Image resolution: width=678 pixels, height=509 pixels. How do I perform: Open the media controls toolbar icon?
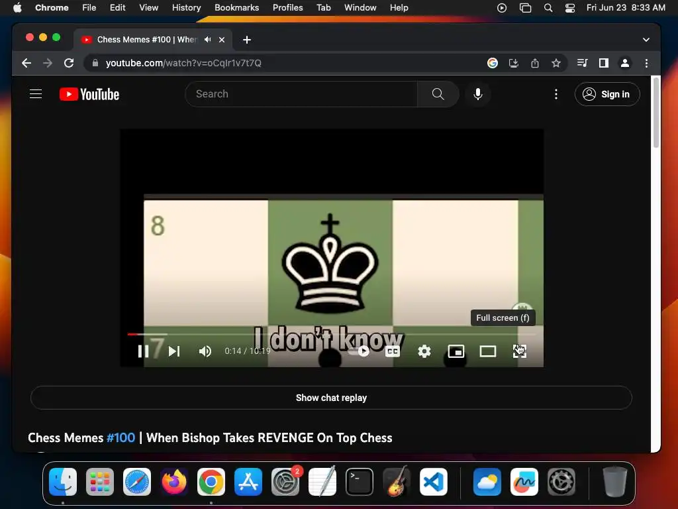582,63
